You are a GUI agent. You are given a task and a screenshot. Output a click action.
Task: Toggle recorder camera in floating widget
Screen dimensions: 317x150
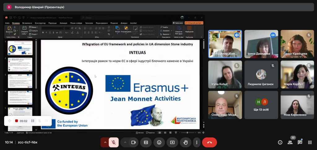[x=46, y=121]
